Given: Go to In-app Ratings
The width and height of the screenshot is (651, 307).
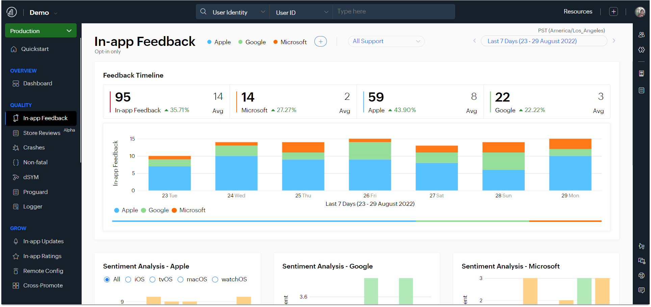Looking at the screenshot, I should point(42,256).
